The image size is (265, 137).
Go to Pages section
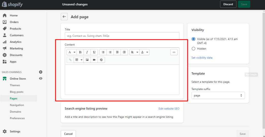click(x=13, y=98)
